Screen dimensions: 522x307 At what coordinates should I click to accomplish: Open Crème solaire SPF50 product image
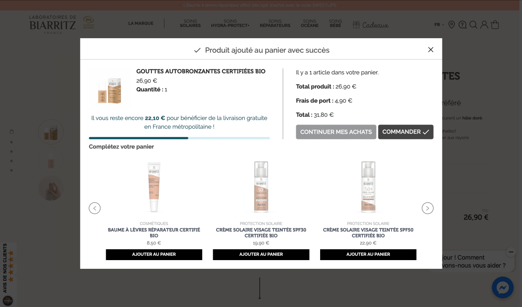(x=368, y=187)
